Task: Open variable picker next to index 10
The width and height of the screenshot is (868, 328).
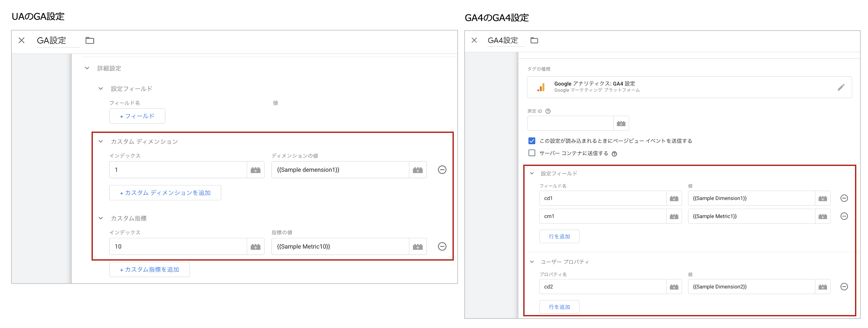Action: (256, 246)
